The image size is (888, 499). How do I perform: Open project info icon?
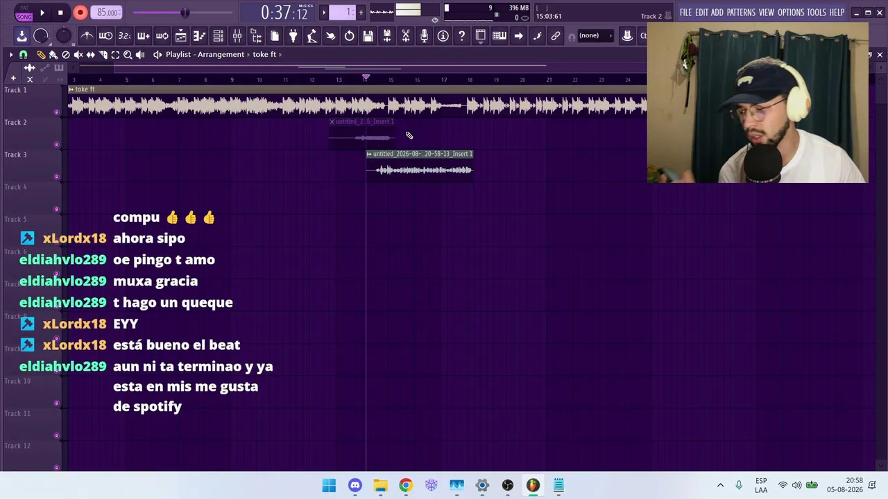point(443,36)
